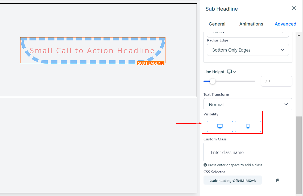Switch to the General tab
Viewport: 303px width, 196px height.
[x=217, y=24]
